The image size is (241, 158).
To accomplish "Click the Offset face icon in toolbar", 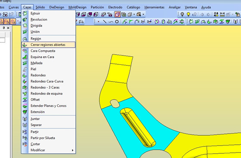I will click(x=222, y=21).
